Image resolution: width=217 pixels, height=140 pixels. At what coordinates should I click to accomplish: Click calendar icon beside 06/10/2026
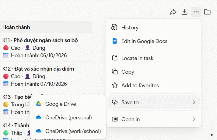[x=6, y=55]
